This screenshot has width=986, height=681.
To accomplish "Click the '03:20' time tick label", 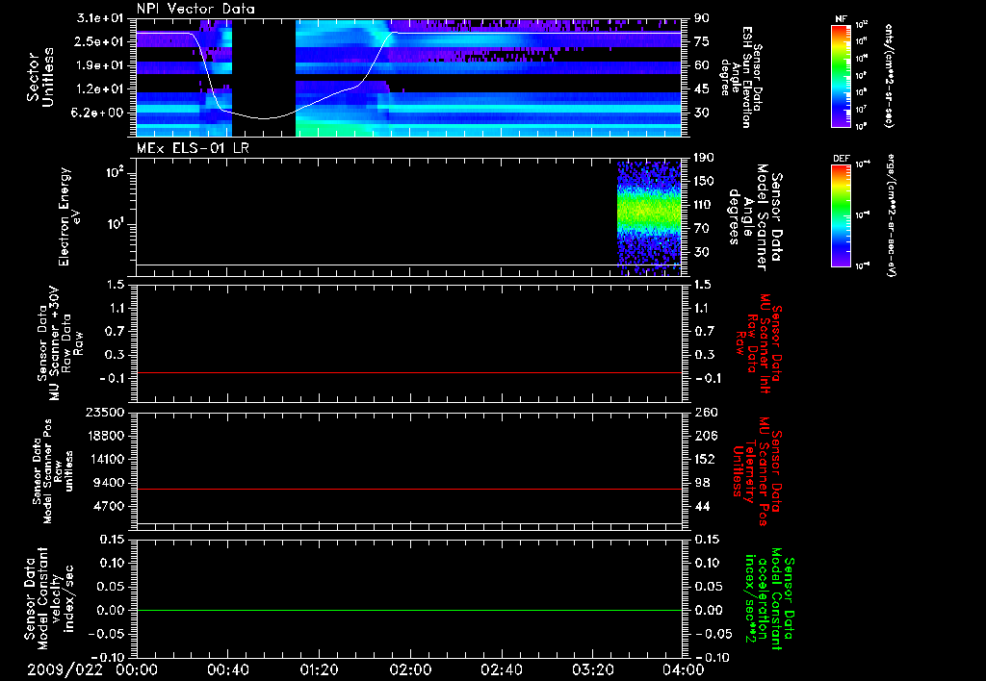I will pyautogui.click(x=592, y=669).
